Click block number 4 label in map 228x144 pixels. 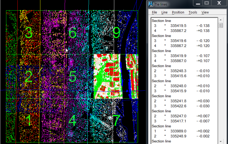pyautogui.click(x=72, y=120)
